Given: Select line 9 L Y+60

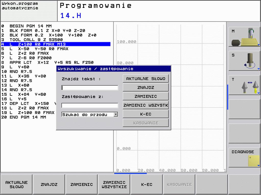Looking at the screenshot, I should tap(15, 67).
